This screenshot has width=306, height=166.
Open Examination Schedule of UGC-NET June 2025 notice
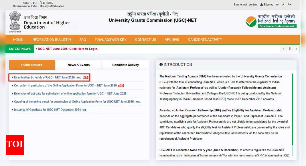pyautogui.click(x=48, y=78)
